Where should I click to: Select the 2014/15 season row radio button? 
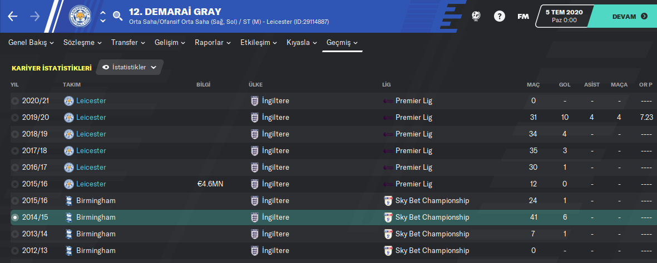(14, 218)
